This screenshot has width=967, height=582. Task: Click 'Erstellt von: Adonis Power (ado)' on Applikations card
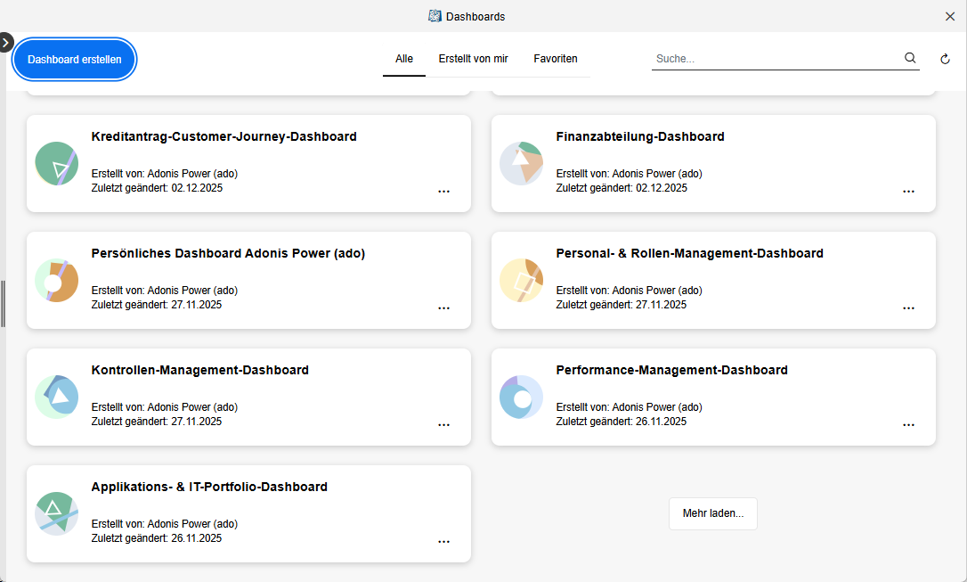(165, 523)
